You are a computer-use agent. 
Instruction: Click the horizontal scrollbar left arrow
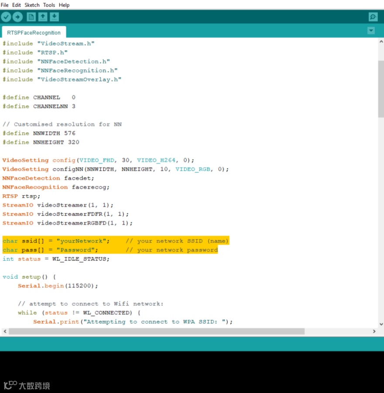pyautogui.click(x=5, y=331)
